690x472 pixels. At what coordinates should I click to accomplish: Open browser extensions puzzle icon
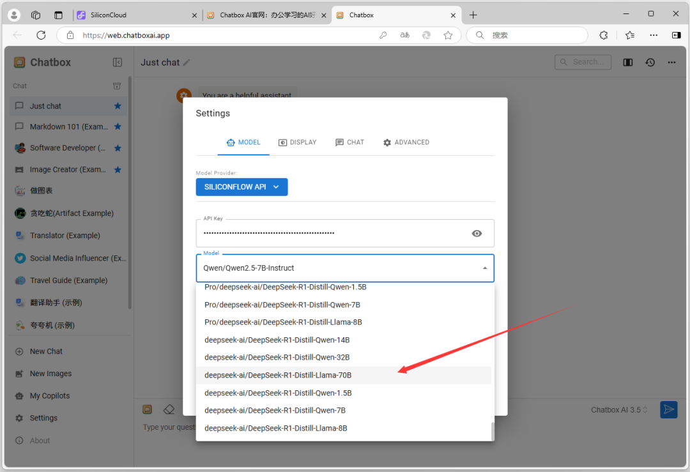[604, 35]
